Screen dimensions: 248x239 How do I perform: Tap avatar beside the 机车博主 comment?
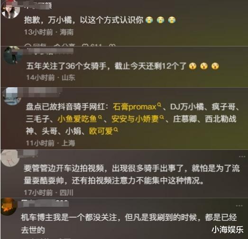pyautogui.click(x=9, y=206)
